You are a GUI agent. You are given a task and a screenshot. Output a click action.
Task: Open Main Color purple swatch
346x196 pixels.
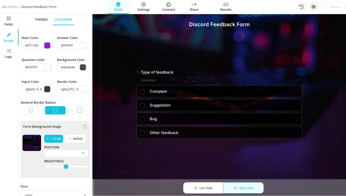click(x=47, y=45)
